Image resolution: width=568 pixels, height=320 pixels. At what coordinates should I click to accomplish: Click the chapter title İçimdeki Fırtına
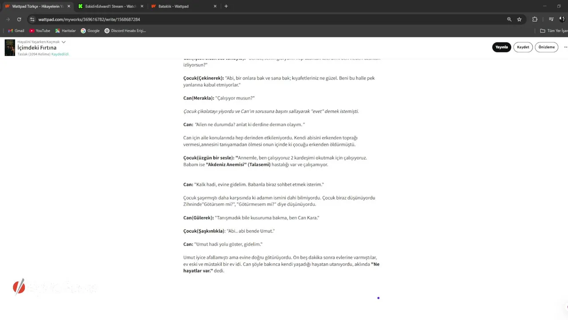coord(37,48)
